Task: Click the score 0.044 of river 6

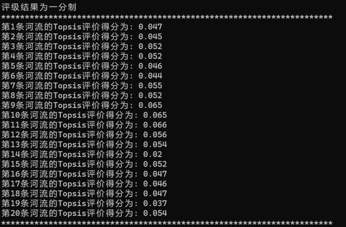Action: (x=150, y=76)
